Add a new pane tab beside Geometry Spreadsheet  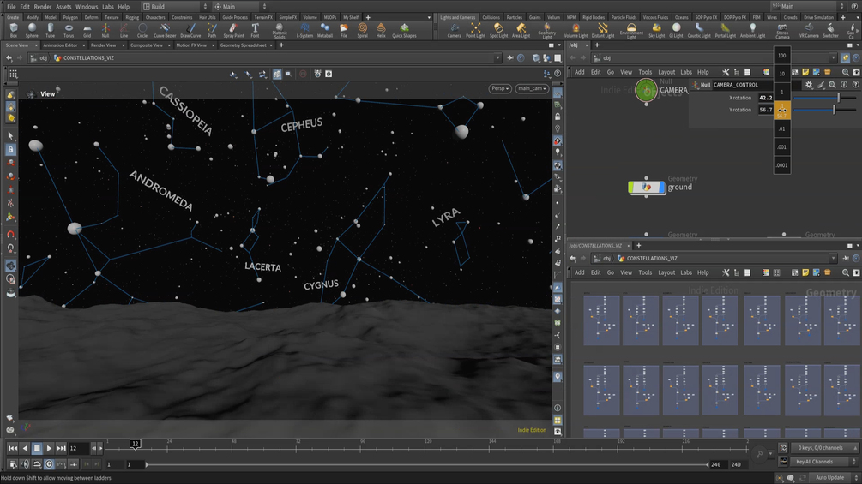pos(281,45)
